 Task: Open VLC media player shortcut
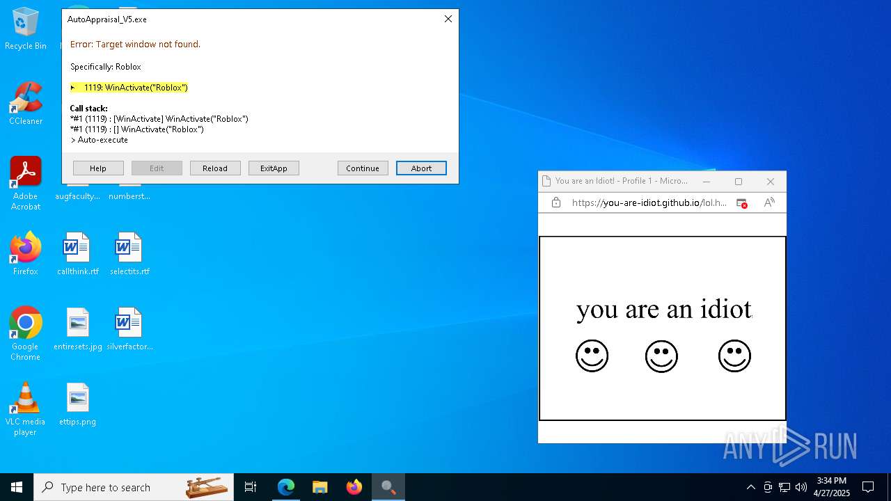[x=26, y=409]
